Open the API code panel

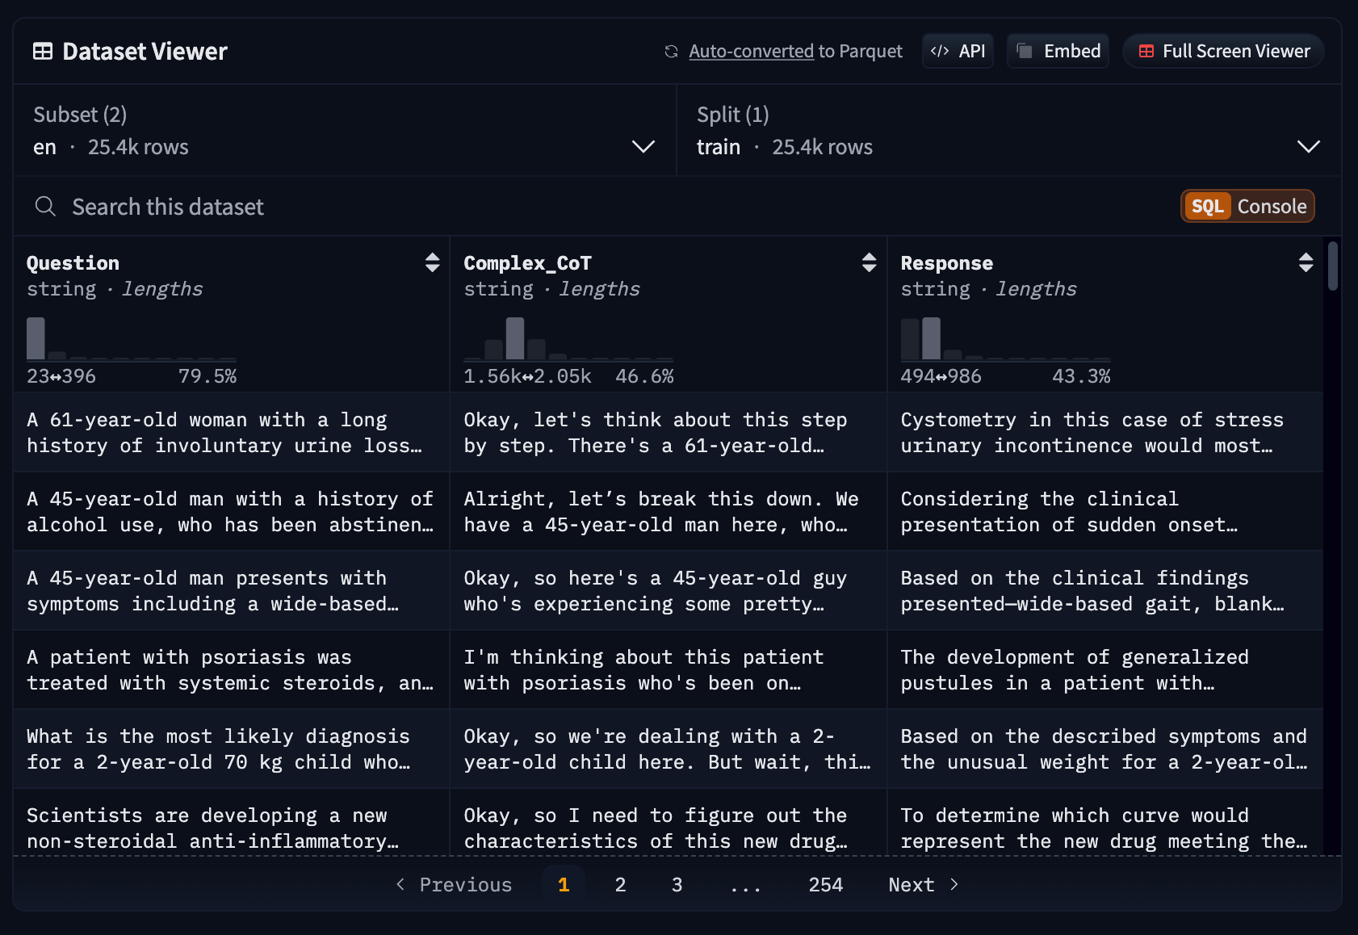coord(958,52)
